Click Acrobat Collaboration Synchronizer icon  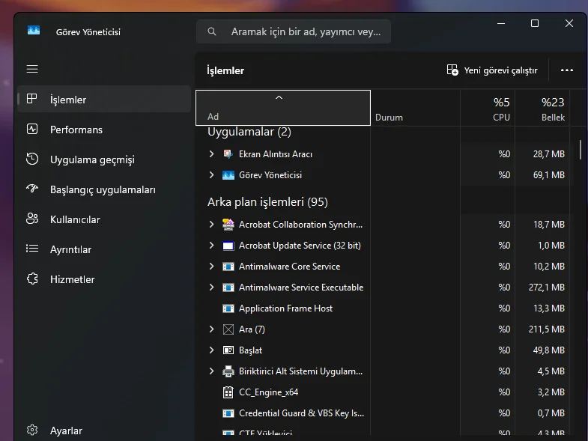(228, 225)
